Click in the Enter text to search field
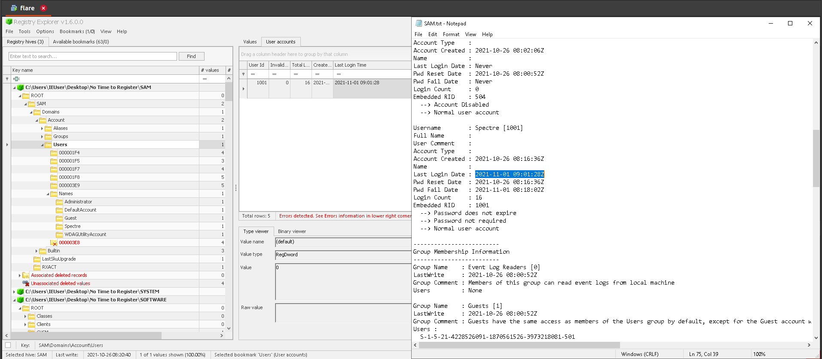 [x=92, y=56]
